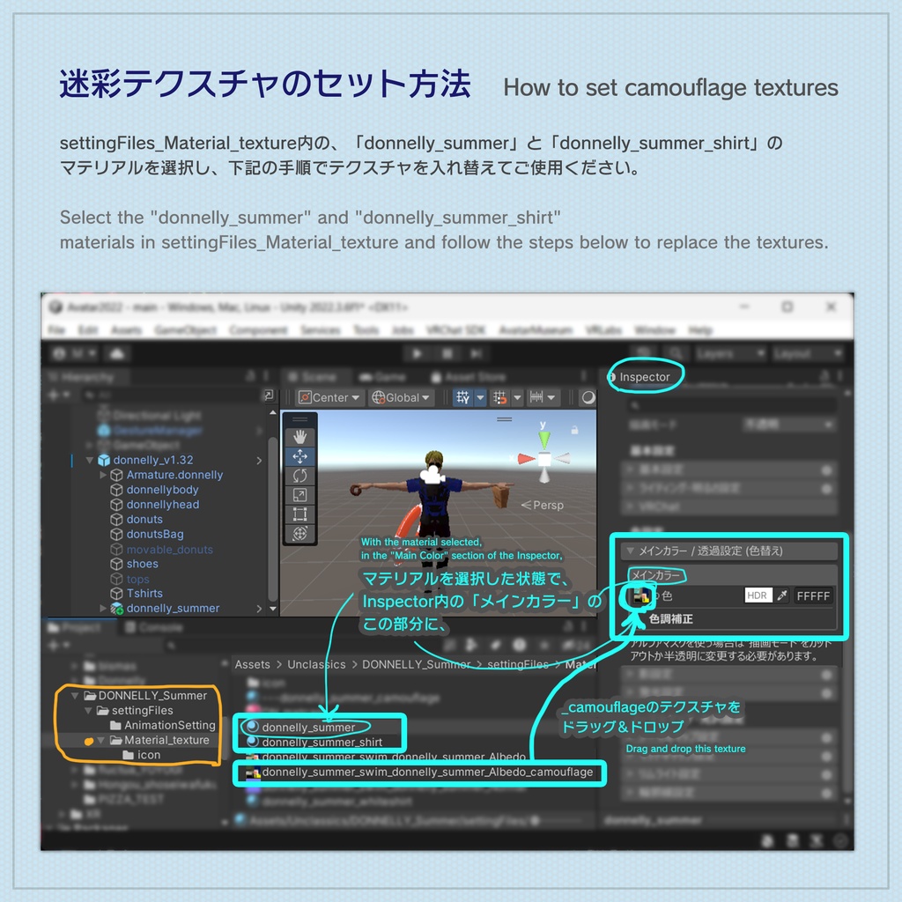Viewport: 902px width, 902px height.
Task: Click Unclassics in the project breadcrumb
Action: (316, 664)
